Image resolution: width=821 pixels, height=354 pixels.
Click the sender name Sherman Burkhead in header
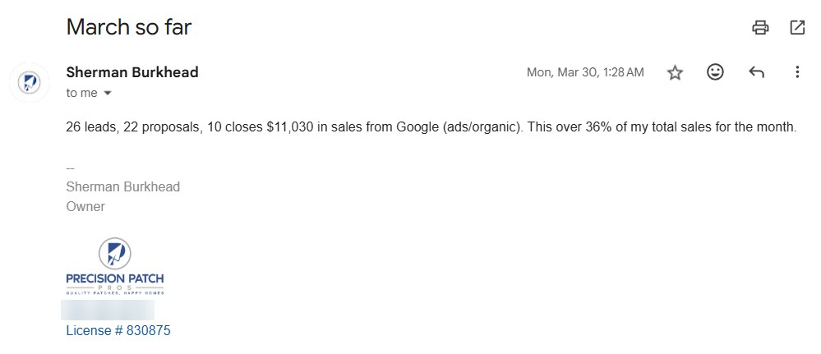(132, 72)
